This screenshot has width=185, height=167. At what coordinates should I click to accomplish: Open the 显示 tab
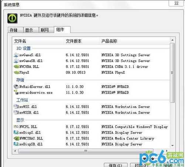pos(31,30)
